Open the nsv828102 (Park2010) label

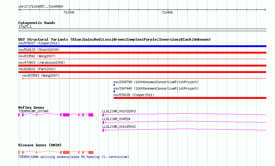coord(37,69)
